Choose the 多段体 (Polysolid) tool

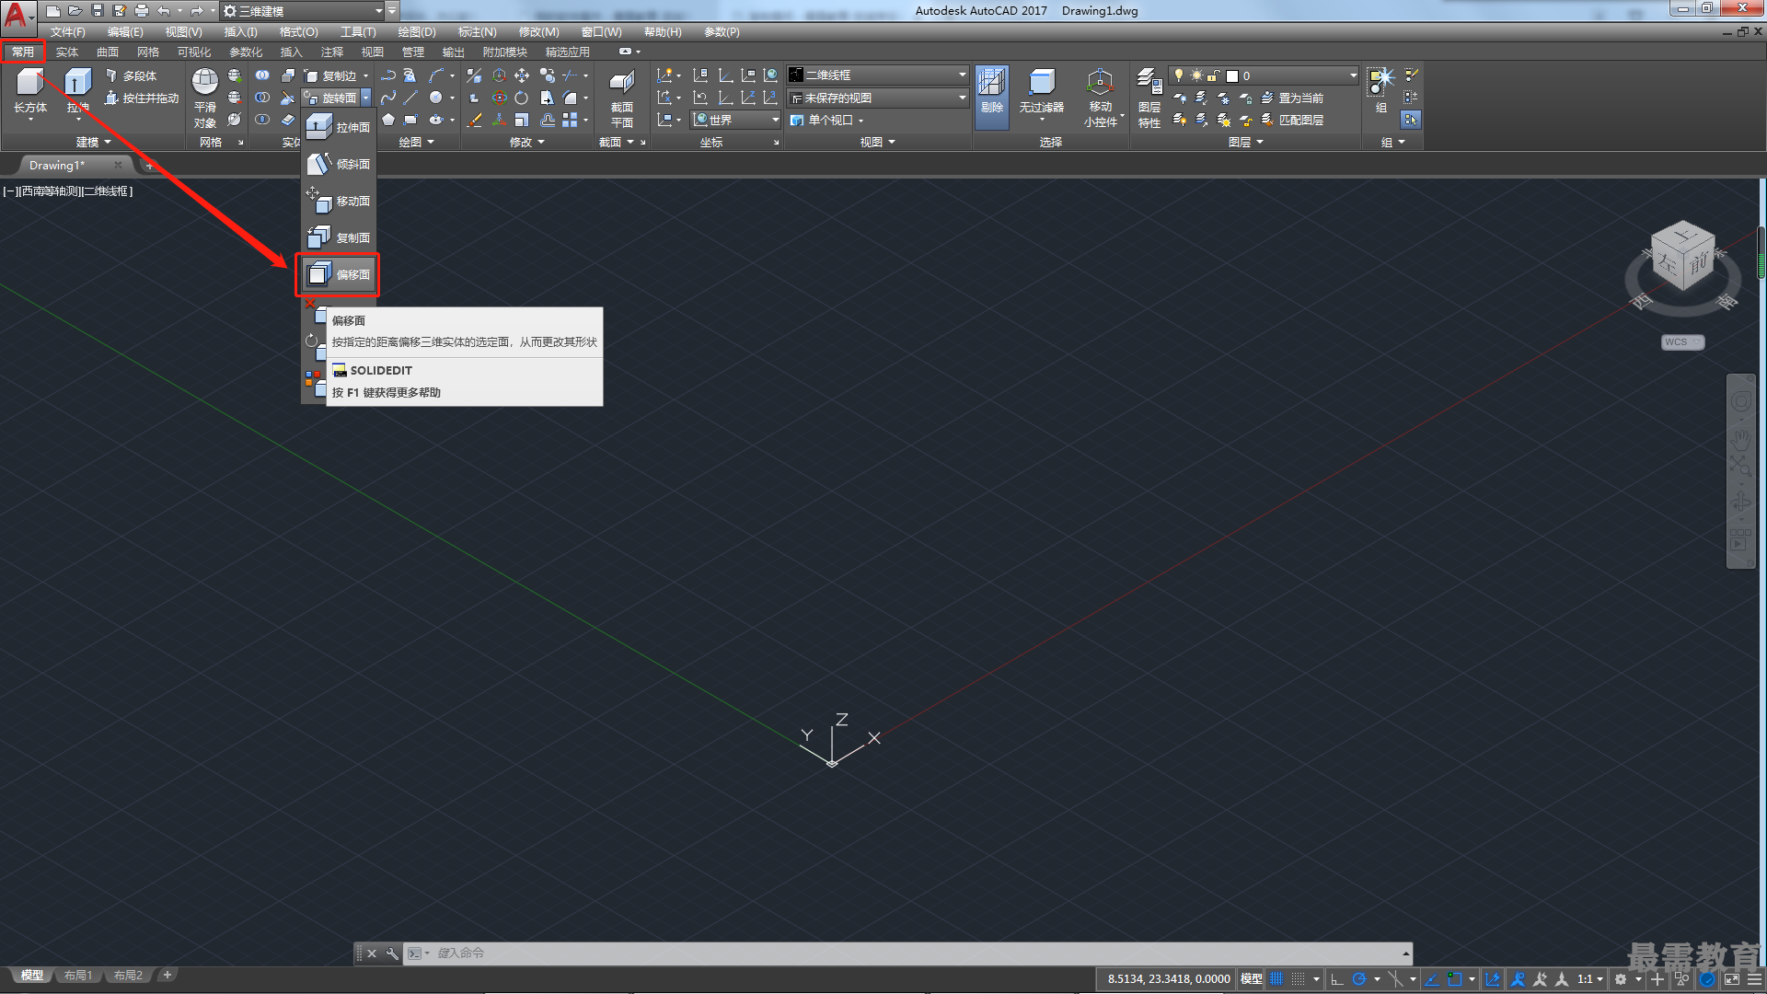point(131,75)
